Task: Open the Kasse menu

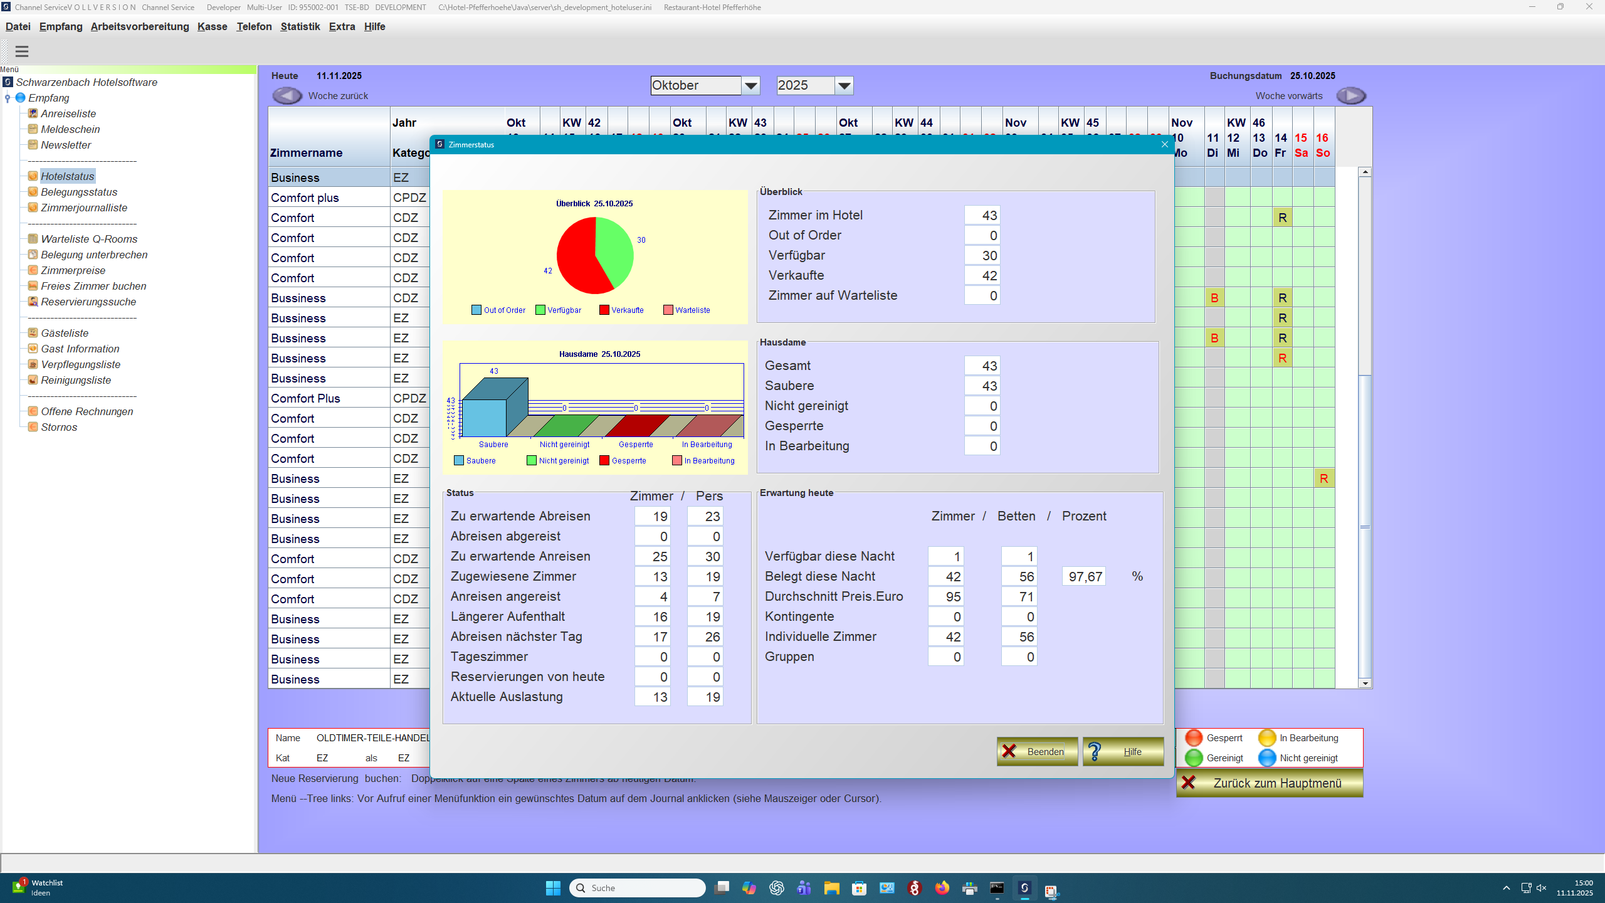Action: tap(212, 26)
